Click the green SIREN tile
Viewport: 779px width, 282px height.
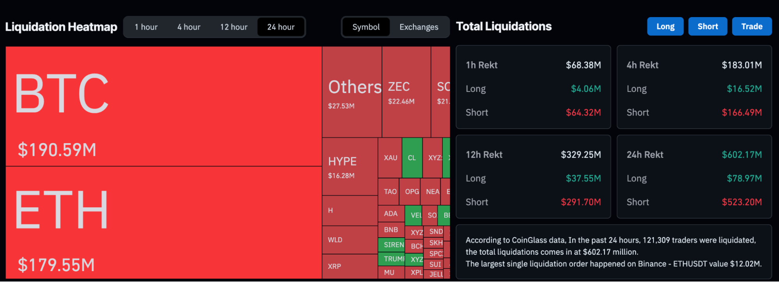point(391,245)
